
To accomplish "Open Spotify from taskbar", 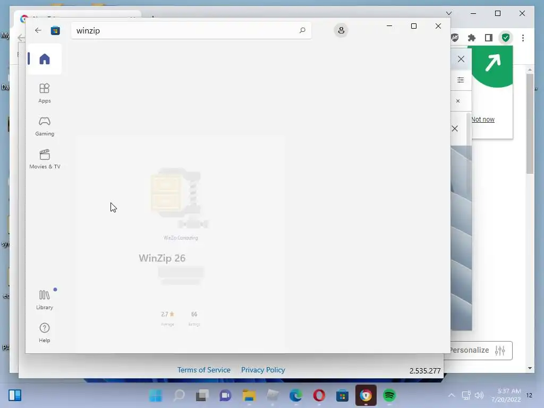I will (389, 395).
